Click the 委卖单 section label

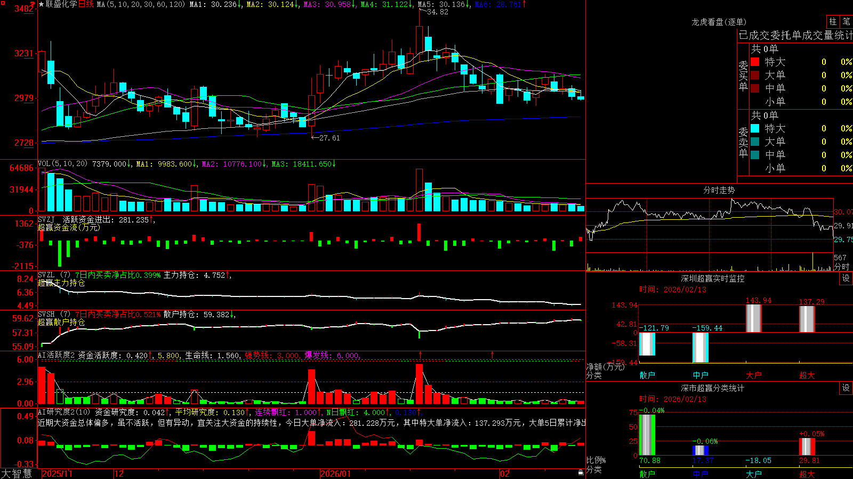(743, 142)
